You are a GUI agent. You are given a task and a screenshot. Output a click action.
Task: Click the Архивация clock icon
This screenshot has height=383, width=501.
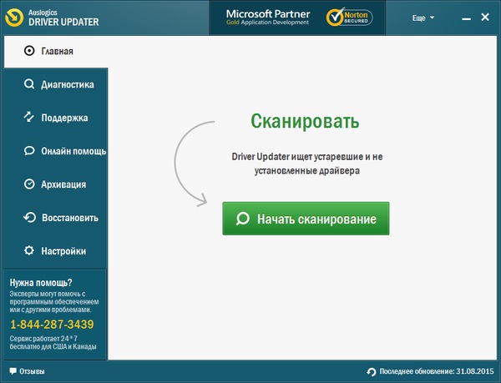[29, 184]
